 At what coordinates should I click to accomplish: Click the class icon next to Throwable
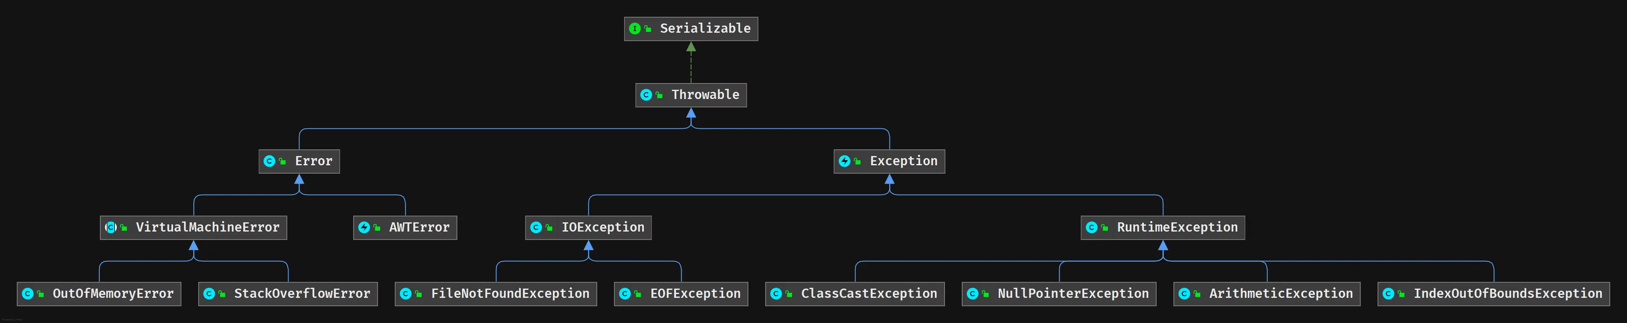pos(646,95)
